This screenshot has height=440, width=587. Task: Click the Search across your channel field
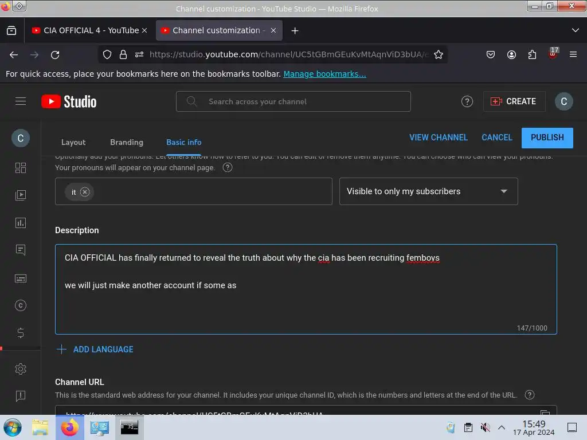click(x=293, y=101)
